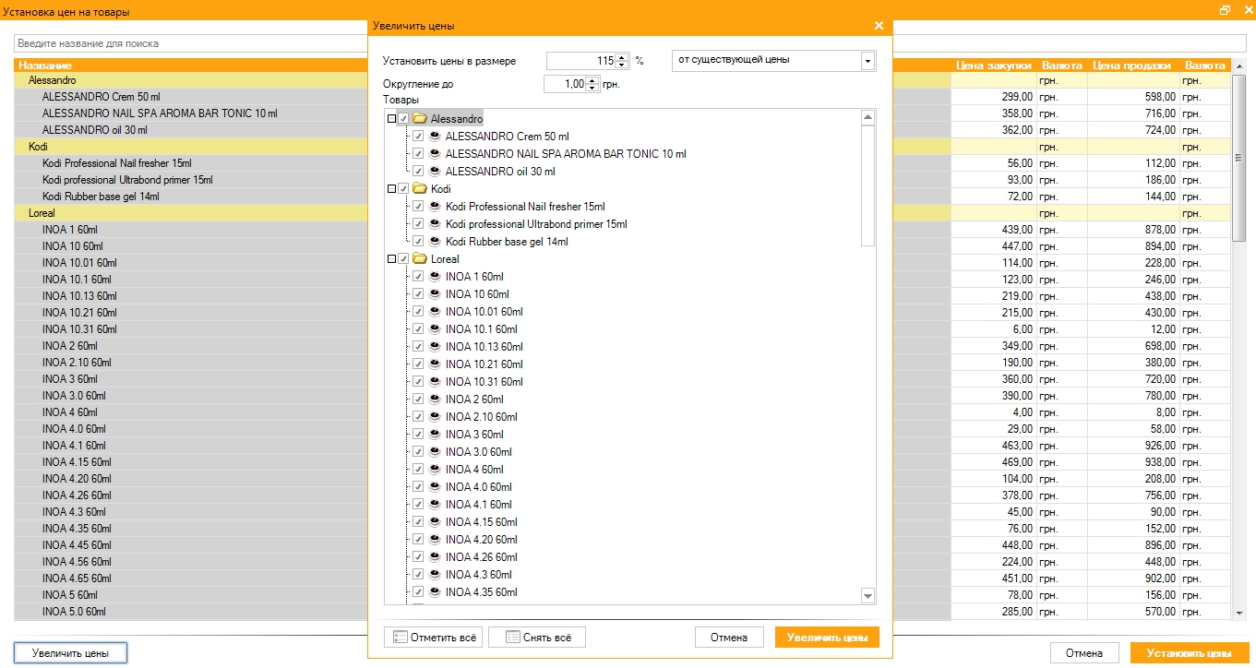Click product icon beside INOA 10.31 60ml in tree
The image size is (1256, 668).
click(434, 382)
